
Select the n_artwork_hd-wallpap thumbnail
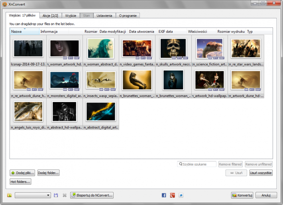[210, 80]
